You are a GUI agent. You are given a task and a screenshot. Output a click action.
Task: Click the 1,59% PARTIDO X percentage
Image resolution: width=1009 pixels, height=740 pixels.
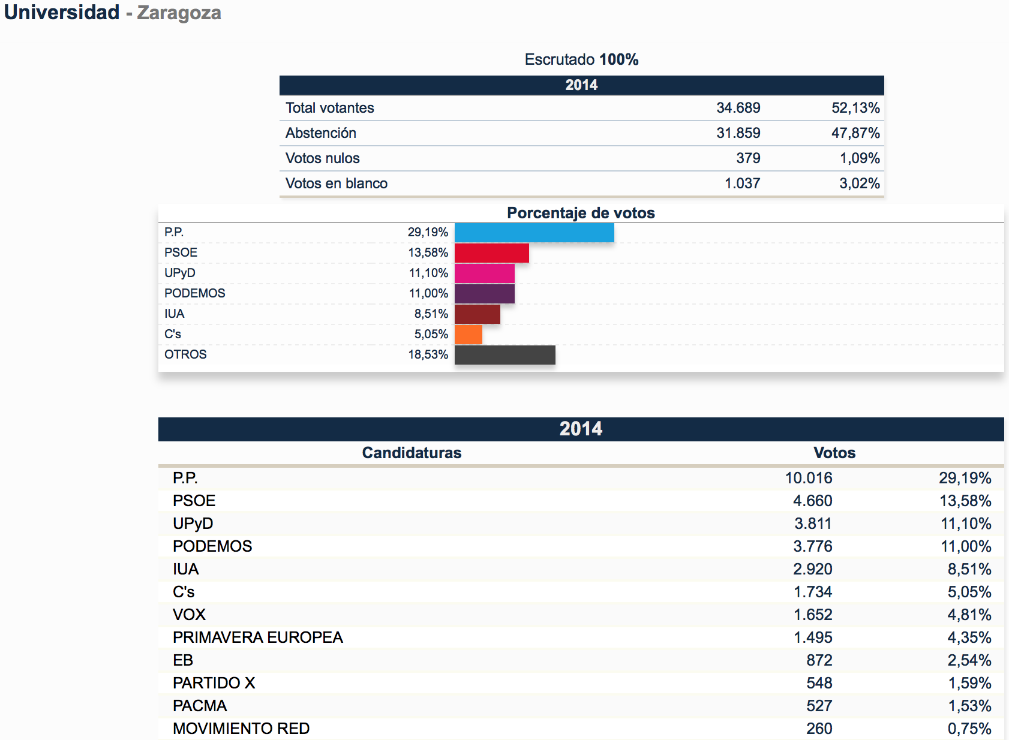pos(969,683)
